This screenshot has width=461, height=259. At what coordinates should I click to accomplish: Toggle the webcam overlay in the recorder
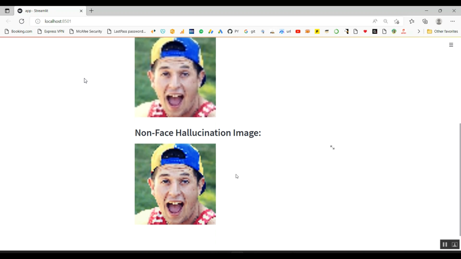(454, 244)
